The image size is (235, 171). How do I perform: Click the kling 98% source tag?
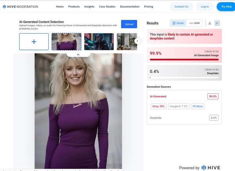tap(159, 106)
